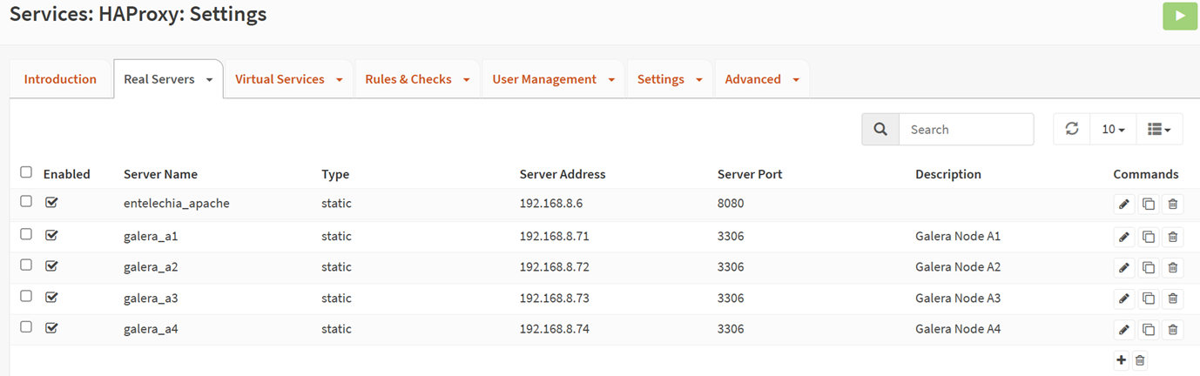Clone the galera_a1 server entry
This screenshot has height=376, width=1200.
pos(1148,237)
